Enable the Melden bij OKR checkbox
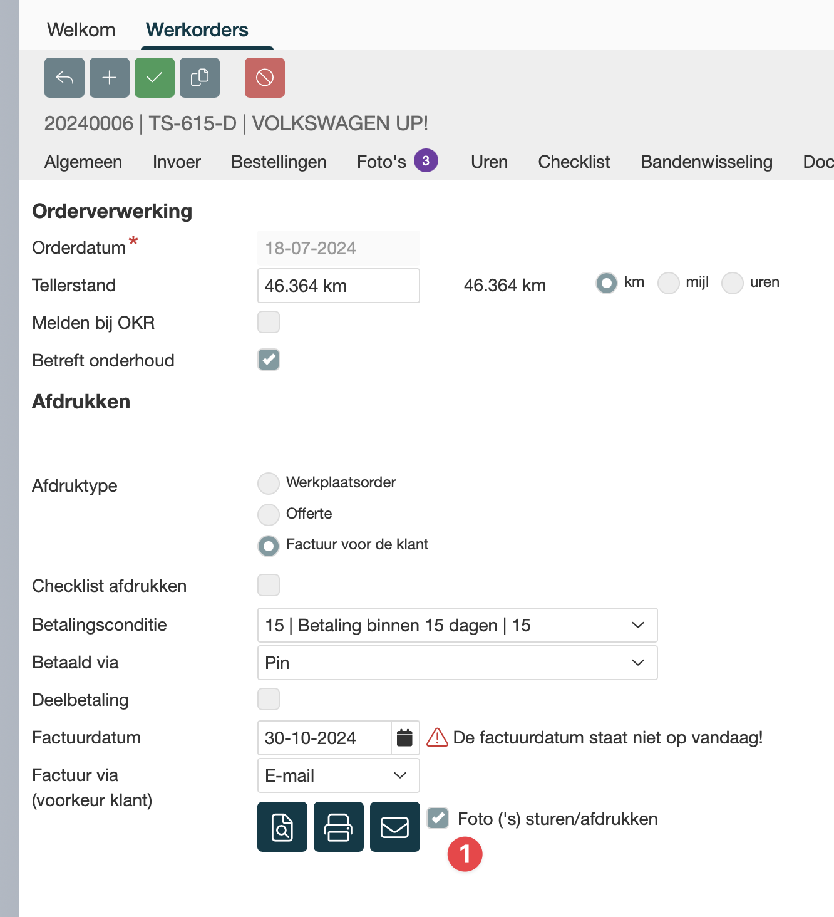834x917 pixels. coord(269,323)
